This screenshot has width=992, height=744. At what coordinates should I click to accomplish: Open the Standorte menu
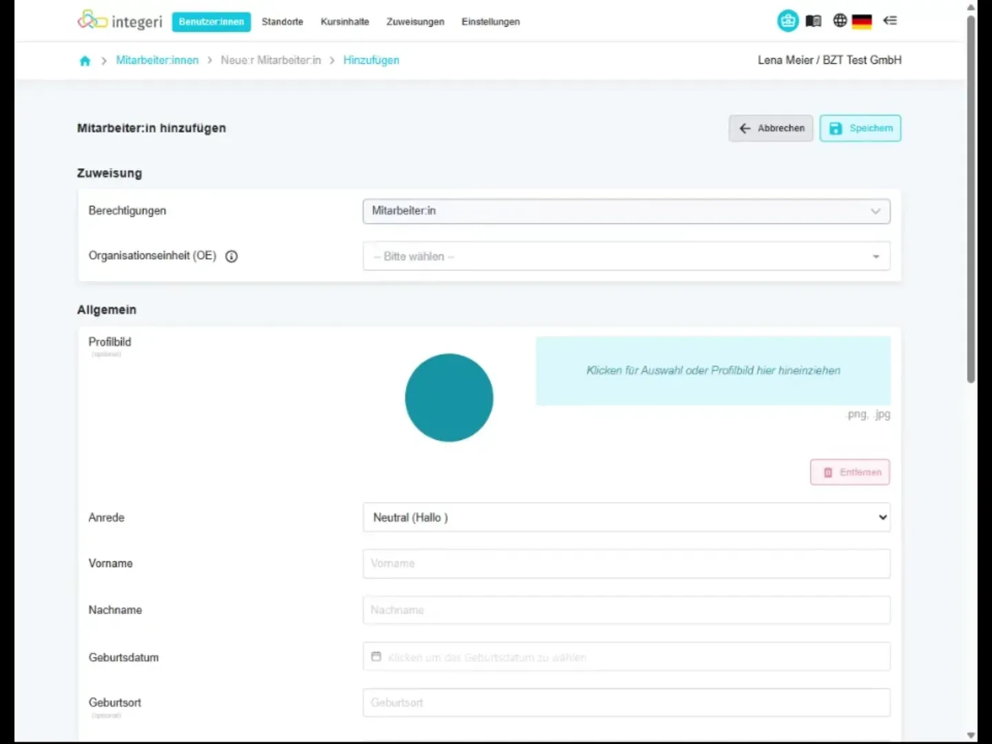pos(282,22)
